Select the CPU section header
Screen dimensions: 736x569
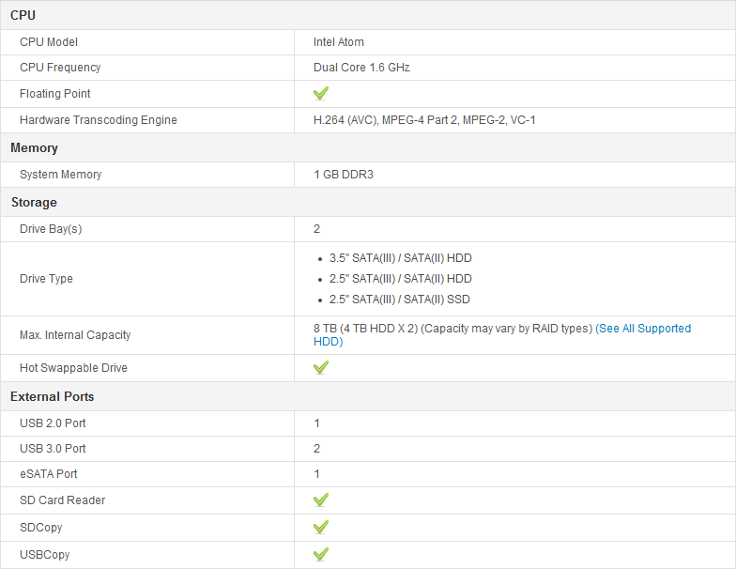[x=23, y=15]
